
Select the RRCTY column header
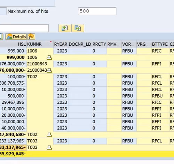pyautogui.click(x=99, y=44)
